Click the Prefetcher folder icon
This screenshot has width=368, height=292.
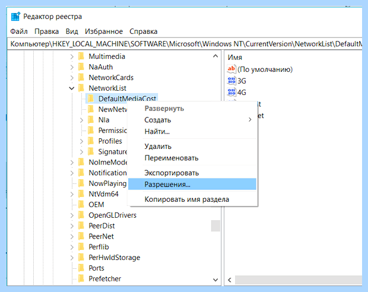81,278
